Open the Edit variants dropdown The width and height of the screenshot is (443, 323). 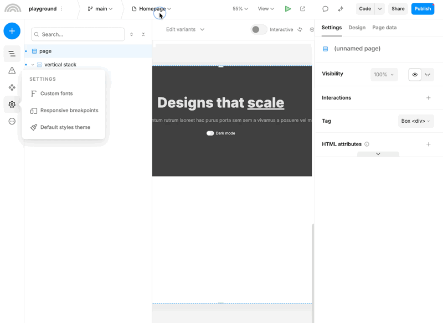[x=185, y=29]
